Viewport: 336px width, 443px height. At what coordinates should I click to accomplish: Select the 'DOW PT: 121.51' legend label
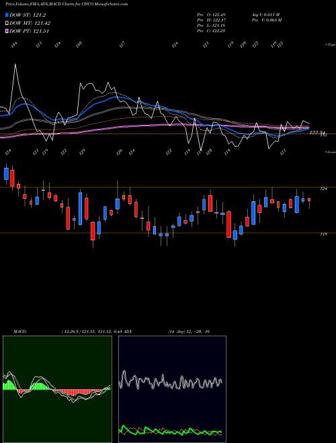click(29, 31)
